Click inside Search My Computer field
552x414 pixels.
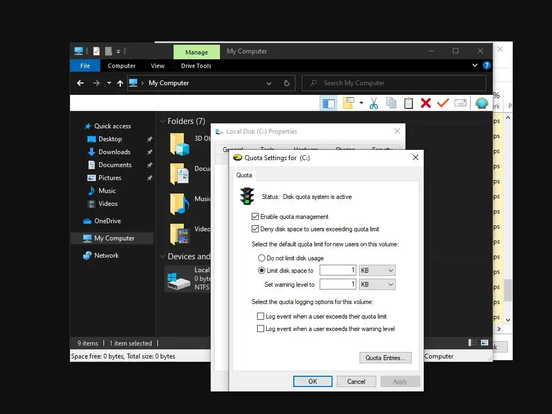[x=394, y=83]
